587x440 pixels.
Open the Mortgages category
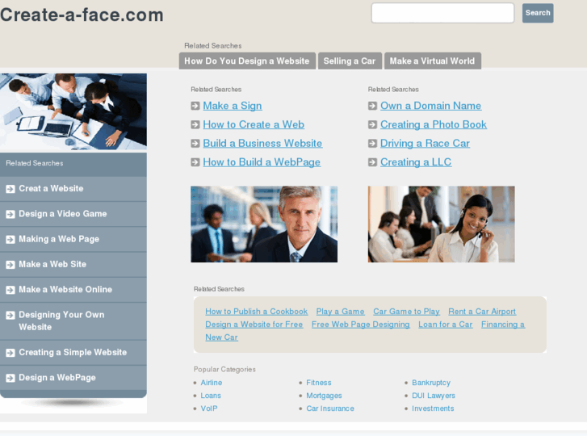click(x=325, y=396)
